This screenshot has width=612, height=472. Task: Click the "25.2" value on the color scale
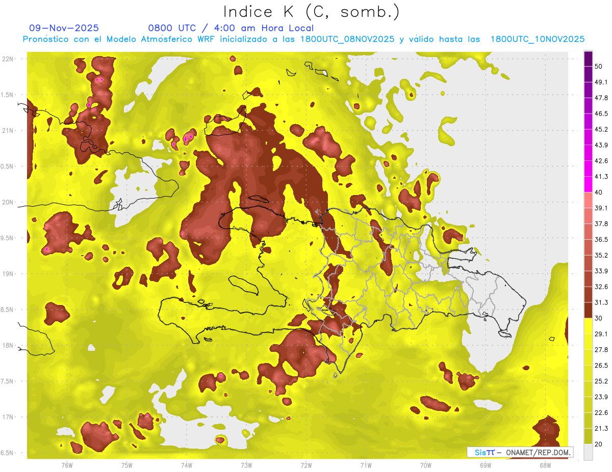[x=601, y=381]
